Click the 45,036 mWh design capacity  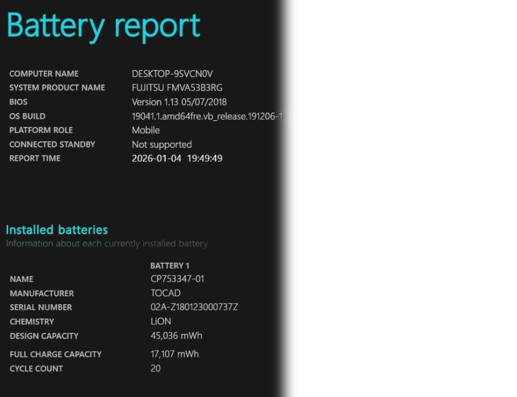[176, 336]
